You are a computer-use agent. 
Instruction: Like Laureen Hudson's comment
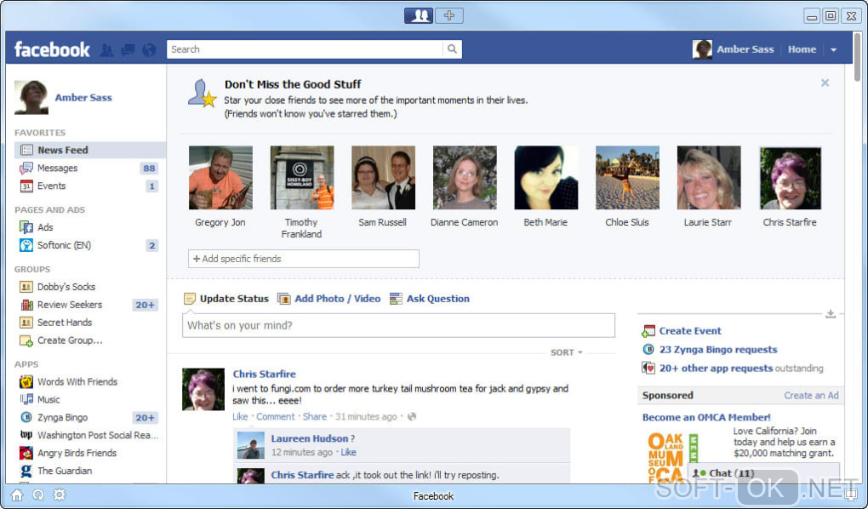pyautogui.click(x=348, y=453)
